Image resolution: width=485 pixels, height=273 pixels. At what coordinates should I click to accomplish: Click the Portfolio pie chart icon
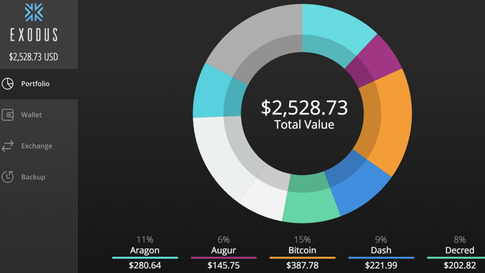point(8,84)
